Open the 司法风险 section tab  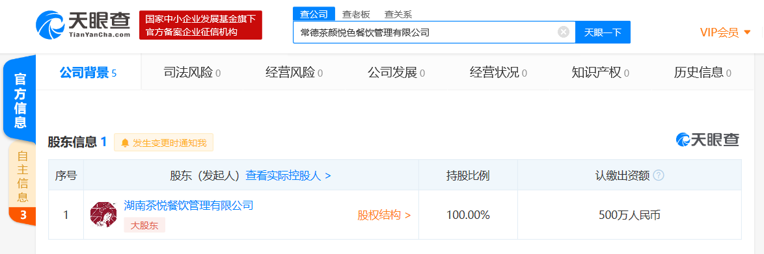(192, 73)
